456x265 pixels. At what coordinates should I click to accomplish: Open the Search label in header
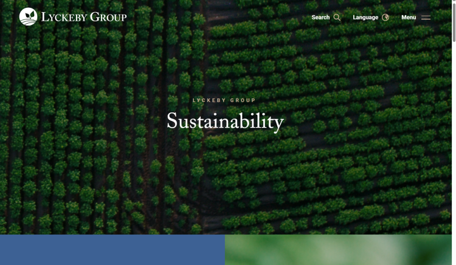pos(320,18)
